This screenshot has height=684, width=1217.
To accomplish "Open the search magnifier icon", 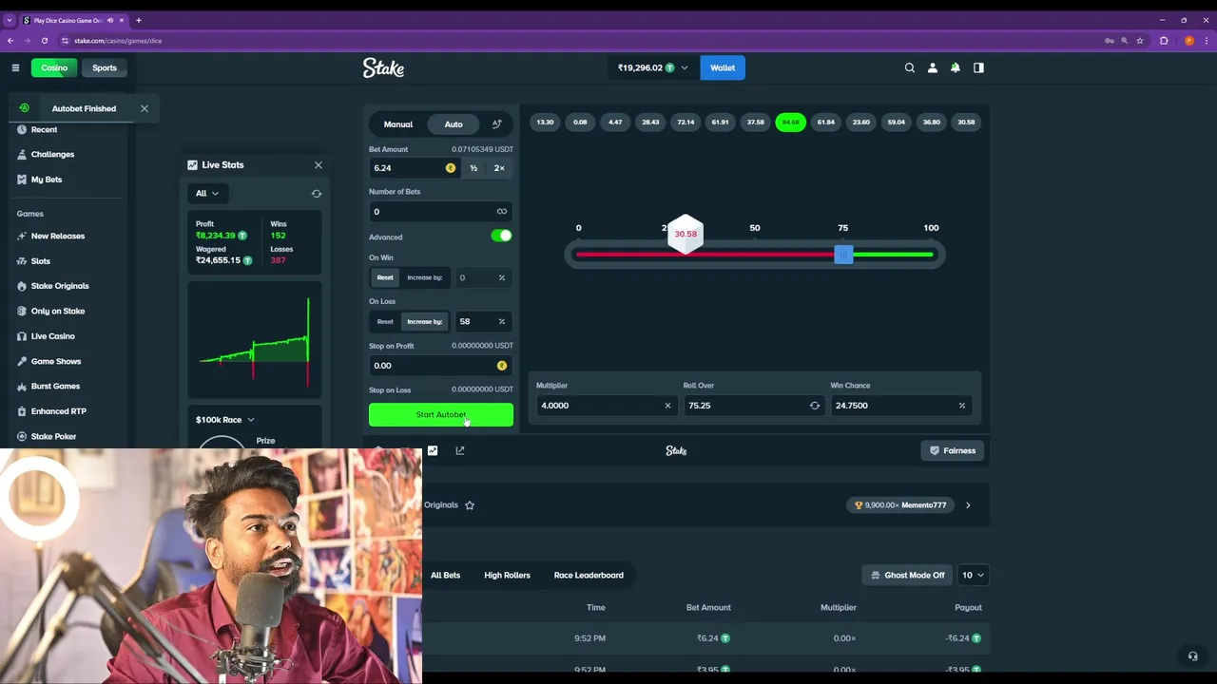I will (x=910, y=67).
